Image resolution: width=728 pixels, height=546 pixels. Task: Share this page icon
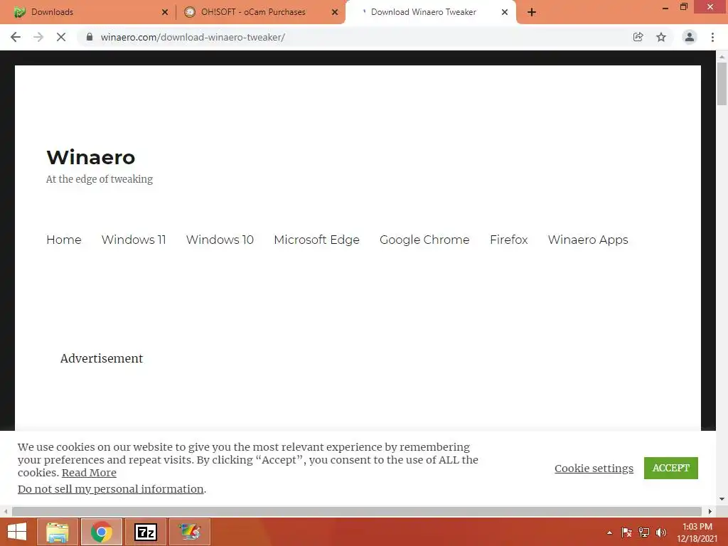coord(638,37)
